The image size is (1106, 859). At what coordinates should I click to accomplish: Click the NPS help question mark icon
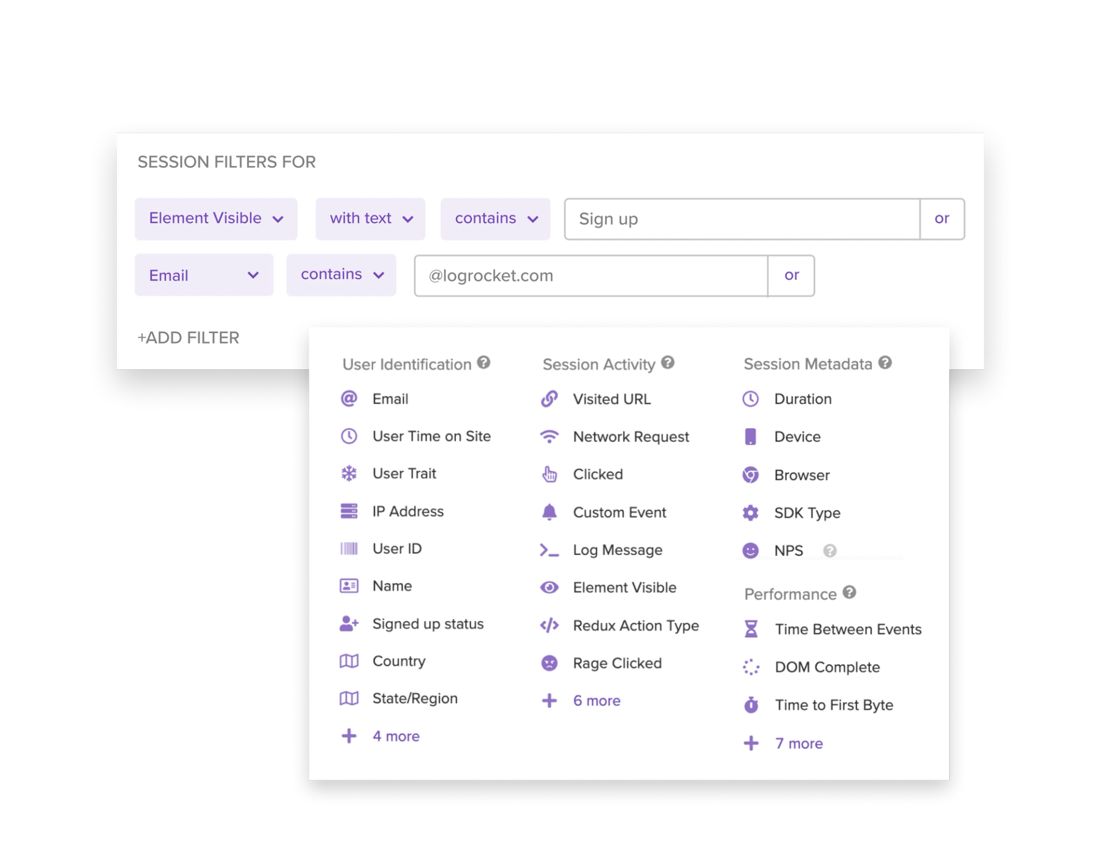click(829, 551)
